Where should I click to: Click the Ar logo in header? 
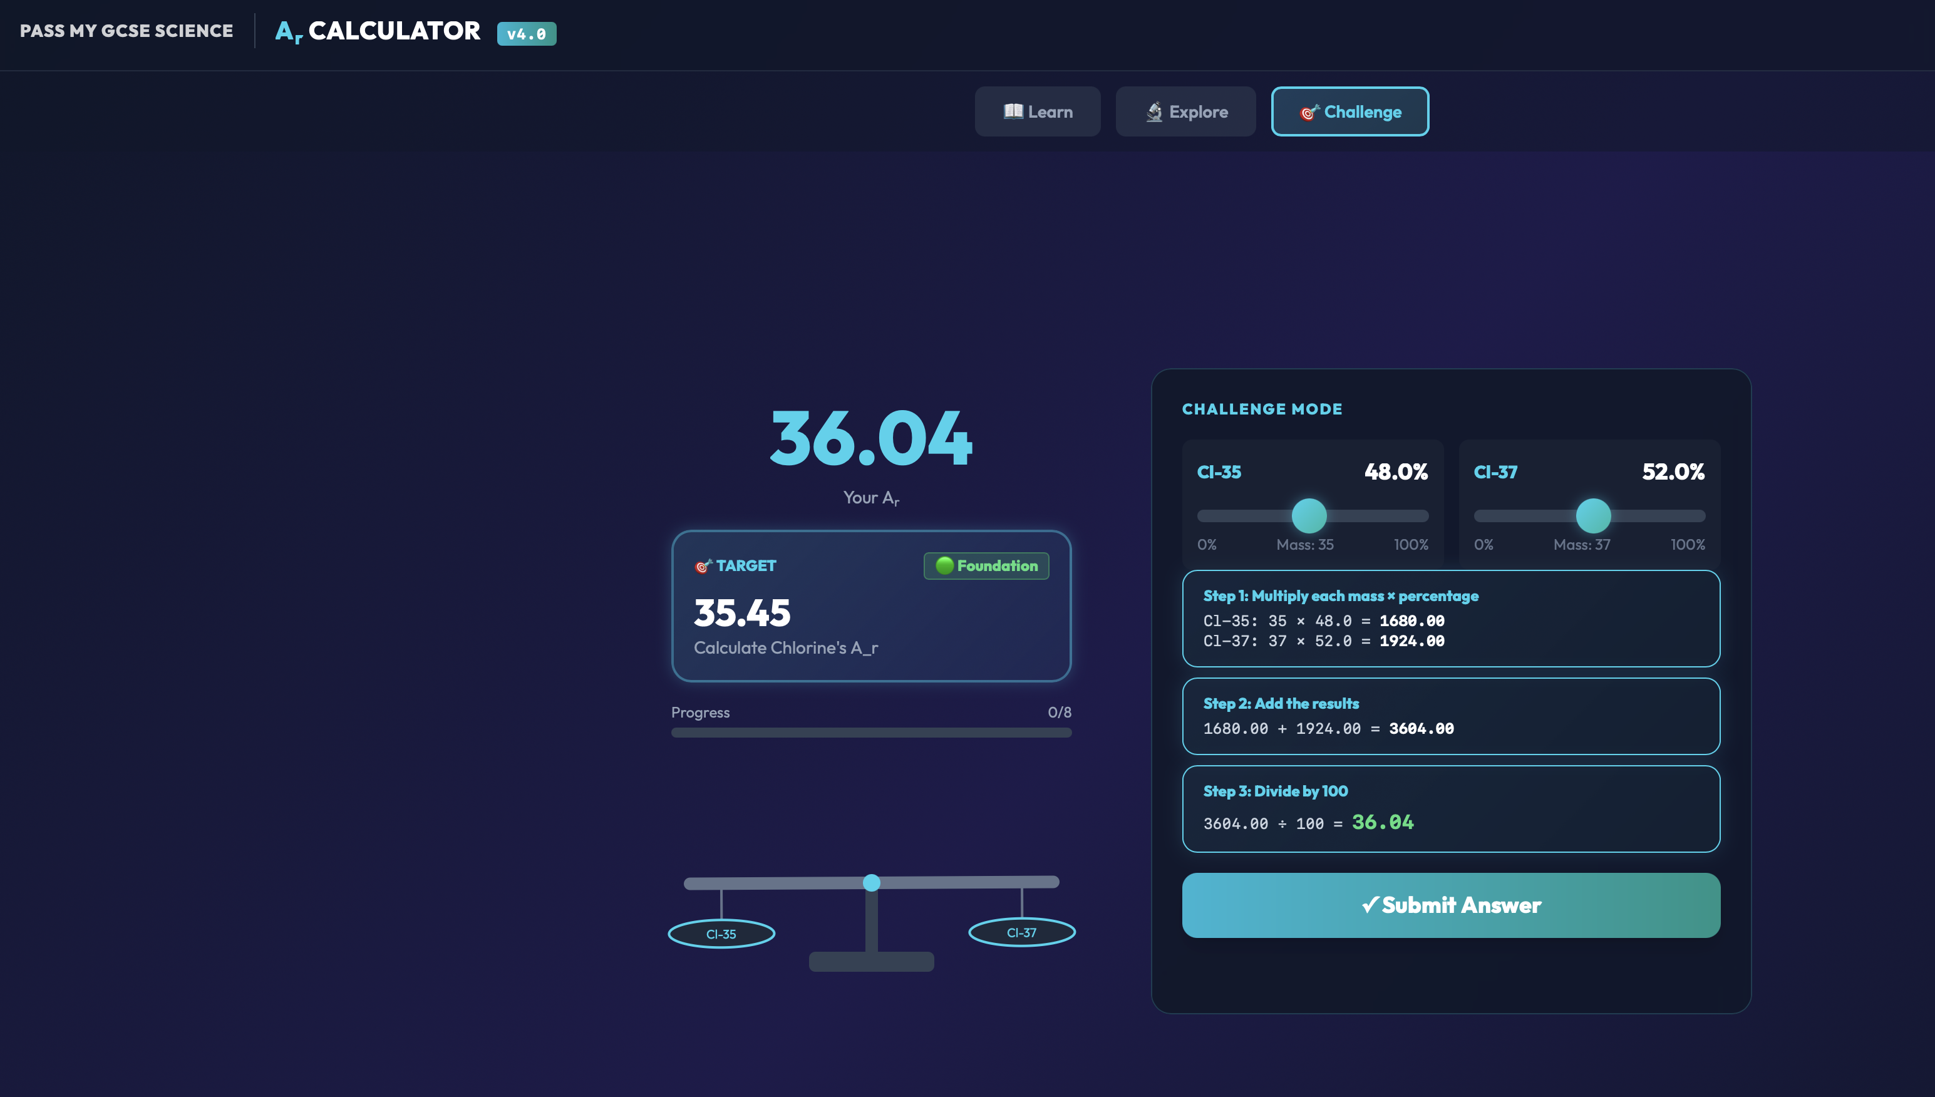(x=289, y=32)
